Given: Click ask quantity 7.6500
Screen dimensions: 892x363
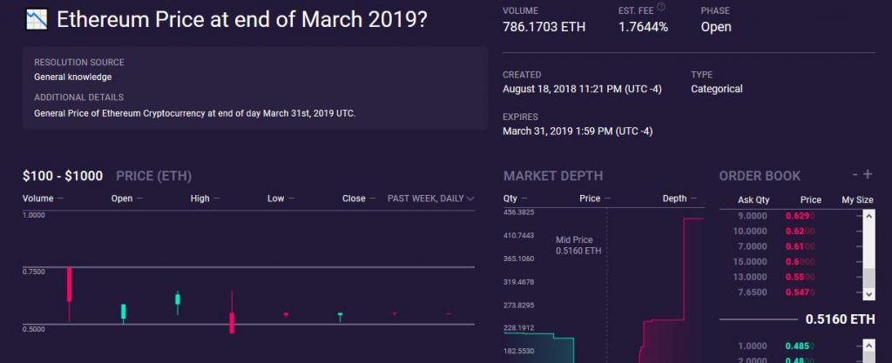Looking at the screenshot, I should pos(753,292).
